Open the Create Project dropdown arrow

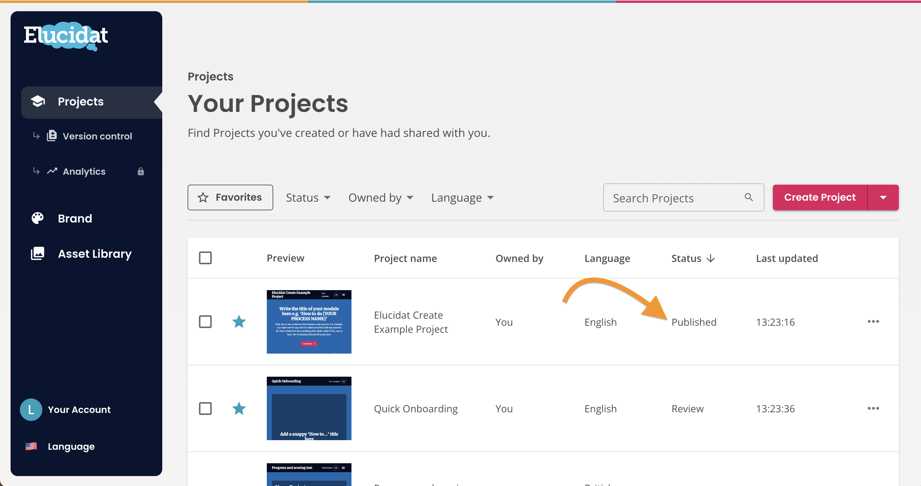pyautogui.click(x=883, y=197)
